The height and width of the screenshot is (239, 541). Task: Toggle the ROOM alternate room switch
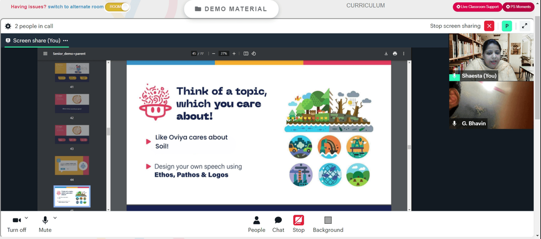[117, 7]
